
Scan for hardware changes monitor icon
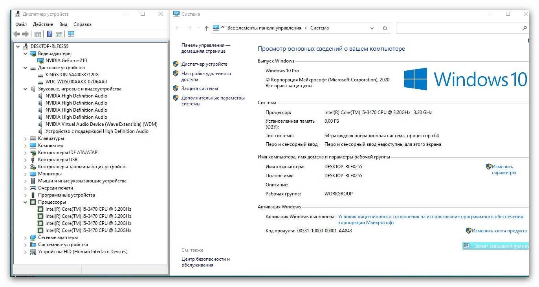click(x=71, y=34)
